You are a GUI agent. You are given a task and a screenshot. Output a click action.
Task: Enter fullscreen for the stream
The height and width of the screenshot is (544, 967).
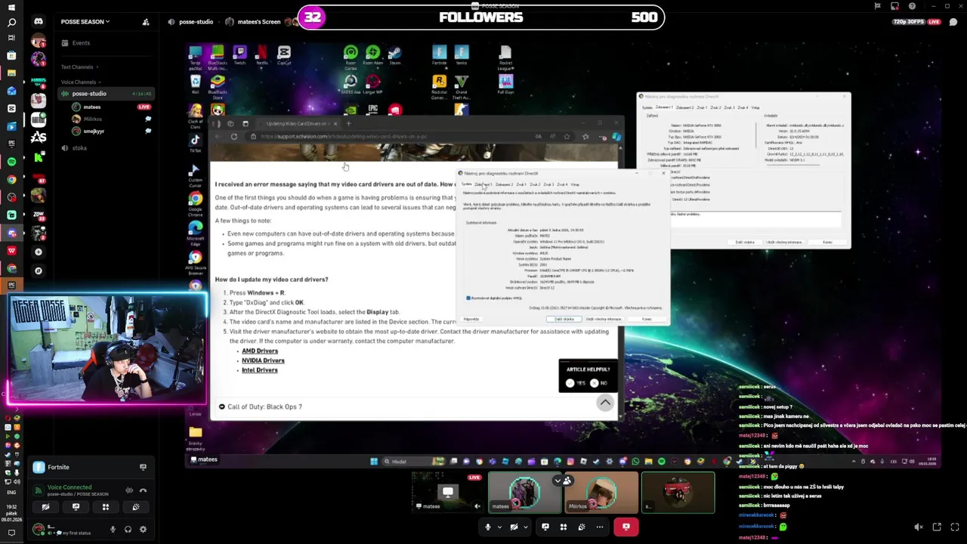[x=955, y=527]
